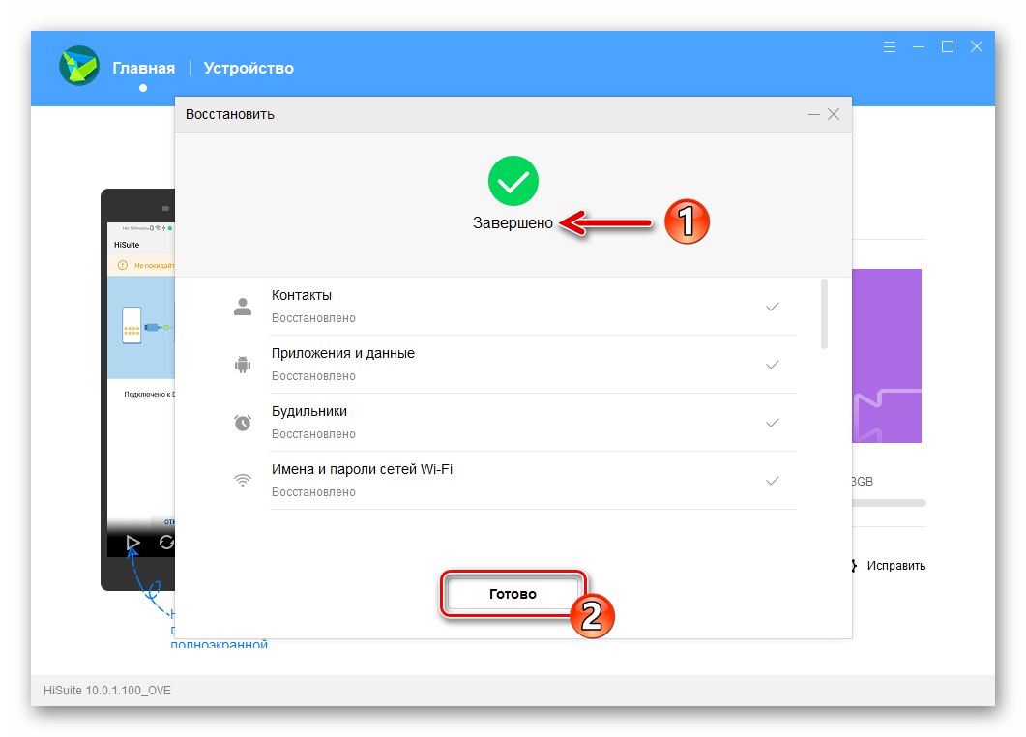Click Восстановлено status under Приложения и данные
This screenshot has height=737, width=1026.
(313, 376)
